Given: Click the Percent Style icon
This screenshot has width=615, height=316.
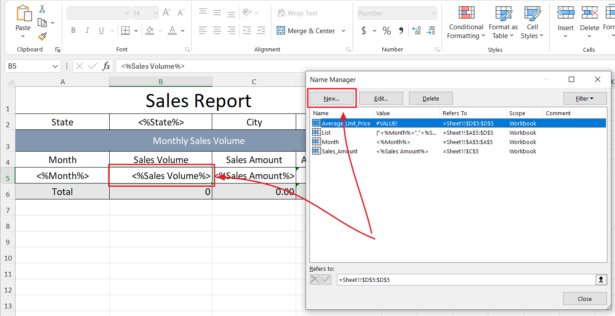Looking at the screenshot, I should point(387,31).
